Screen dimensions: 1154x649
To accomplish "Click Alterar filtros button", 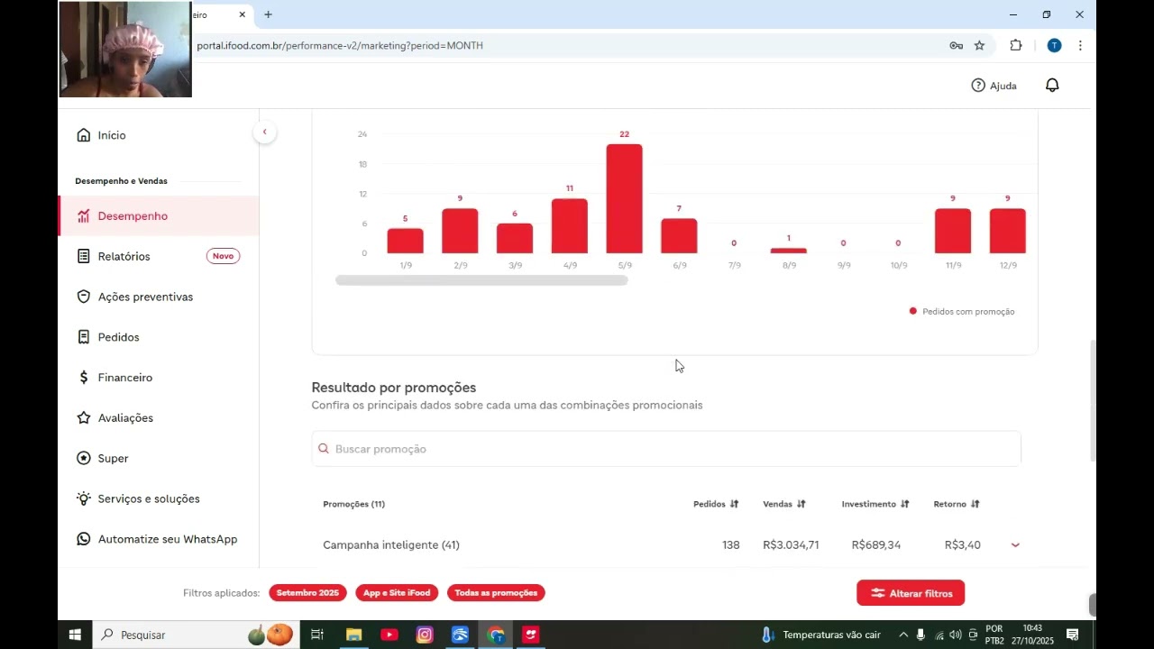I will 911,593.
